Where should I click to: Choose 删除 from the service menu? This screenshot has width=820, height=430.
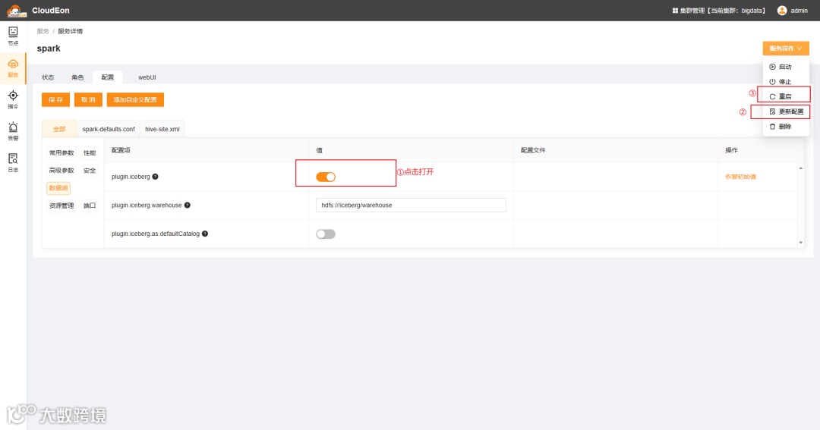point(786,127)
